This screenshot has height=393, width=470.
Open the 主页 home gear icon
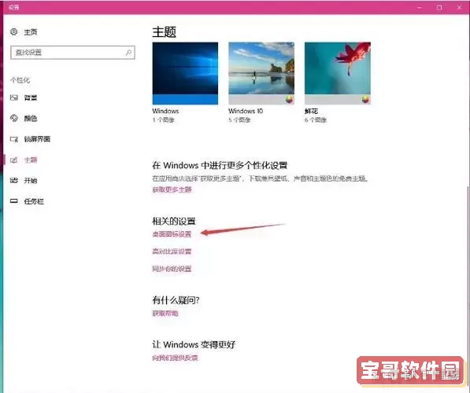coord(14,31)
